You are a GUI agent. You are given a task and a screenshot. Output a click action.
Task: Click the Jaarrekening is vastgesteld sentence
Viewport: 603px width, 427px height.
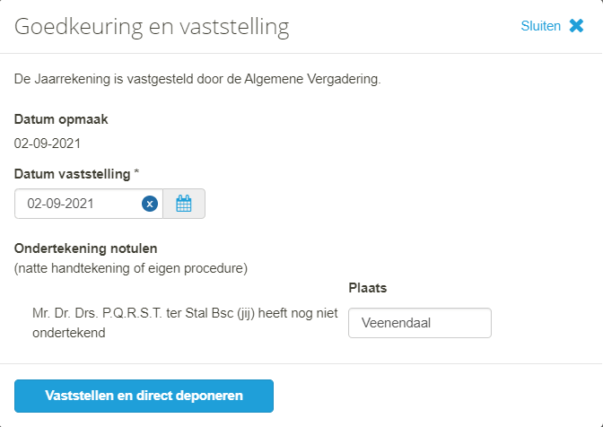coord(197,79)
